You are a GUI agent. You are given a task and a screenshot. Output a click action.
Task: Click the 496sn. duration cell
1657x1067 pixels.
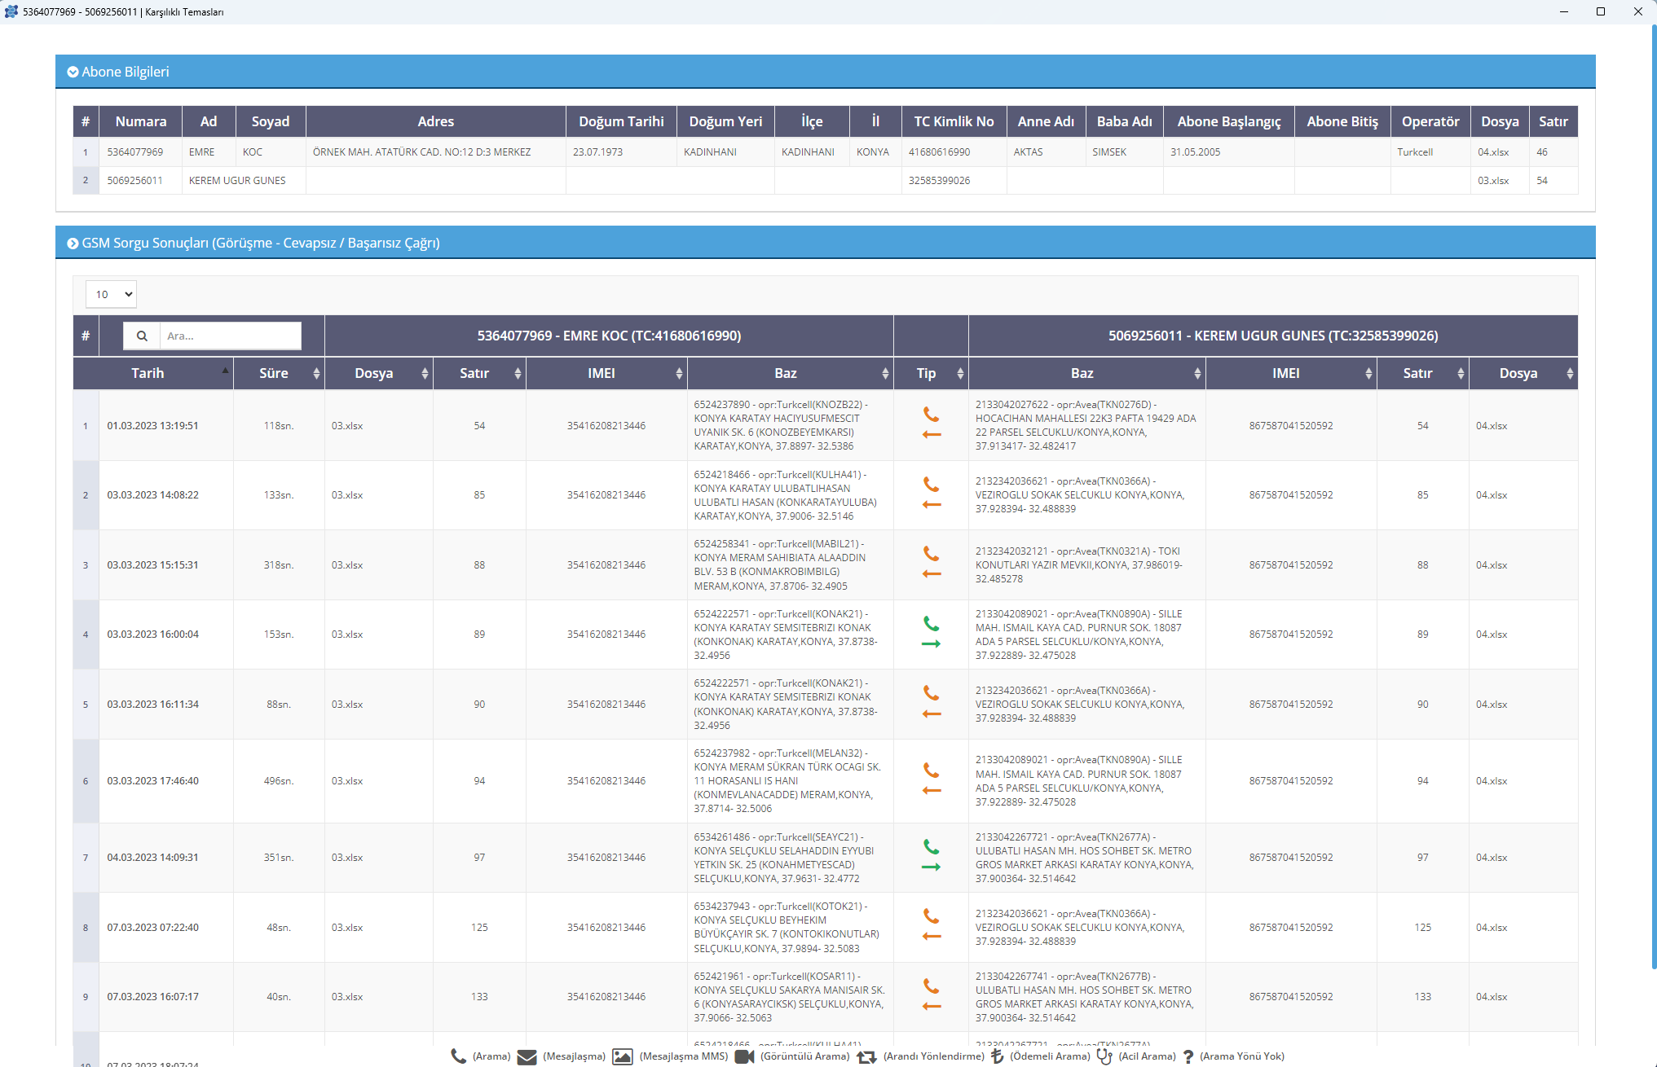pos(279,781)
